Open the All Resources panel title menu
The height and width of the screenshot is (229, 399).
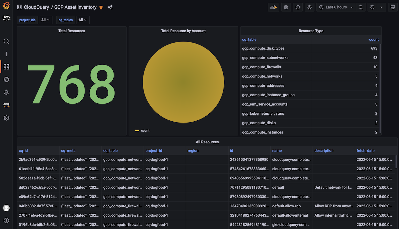coord(207,142)
